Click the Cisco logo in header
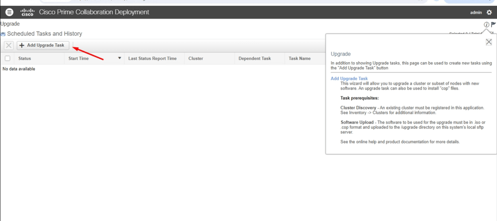The image size is (497, 221). (x=27, y=12)
